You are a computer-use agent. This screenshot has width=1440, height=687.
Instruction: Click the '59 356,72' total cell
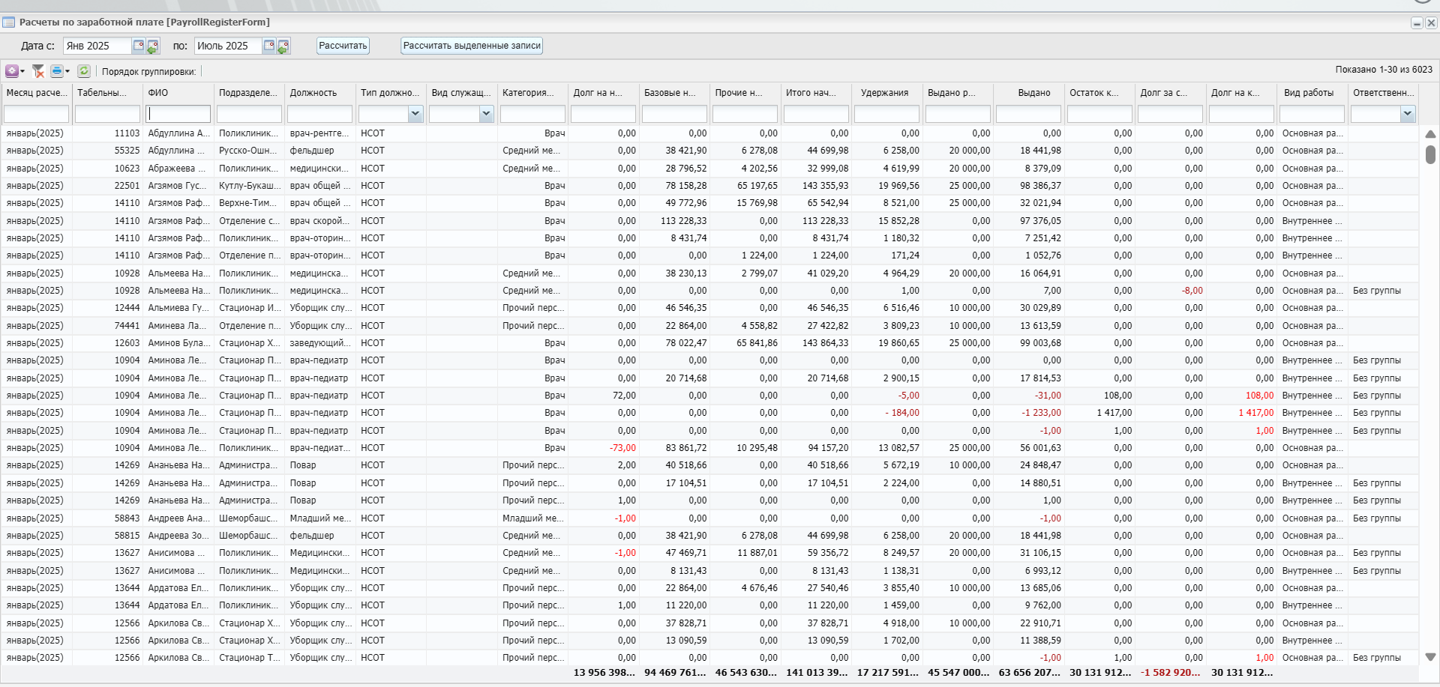(816, 553)
